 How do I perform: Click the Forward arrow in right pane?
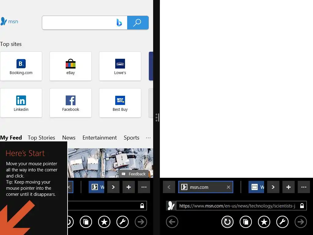coord(301,222)
